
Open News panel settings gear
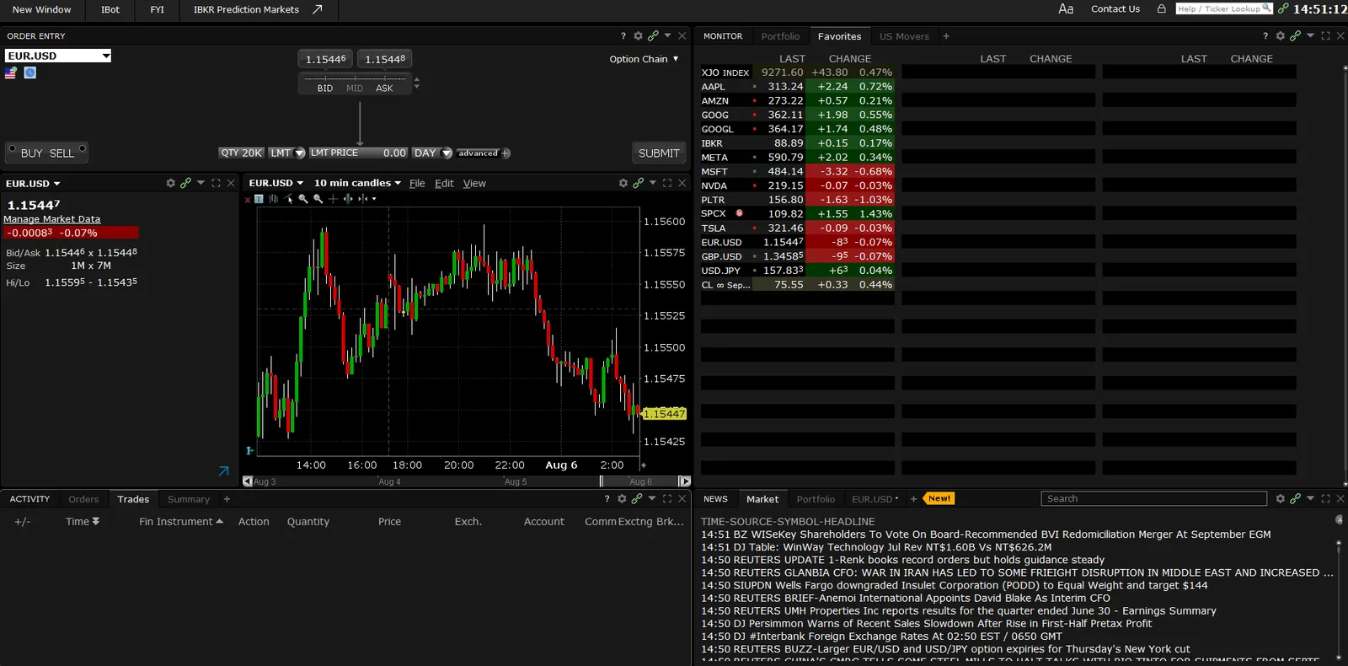point(1281,499)
